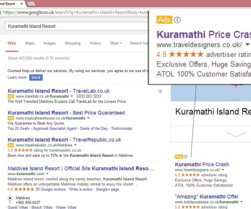Click the Kuramathi Island Resort knowledge panel title
The width and height of the screenshot is (251, 209).
coord(213,112)
